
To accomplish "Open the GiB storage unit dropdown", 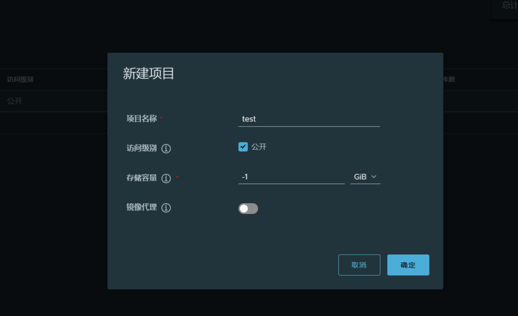I will 365,177.
